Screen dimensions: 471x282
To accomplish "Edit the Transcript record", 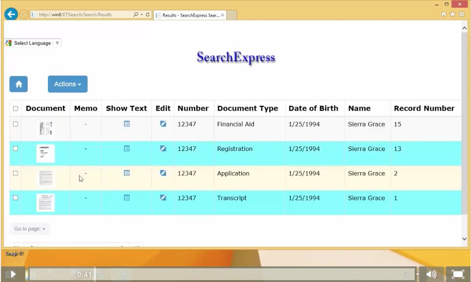I will [163, 198].
